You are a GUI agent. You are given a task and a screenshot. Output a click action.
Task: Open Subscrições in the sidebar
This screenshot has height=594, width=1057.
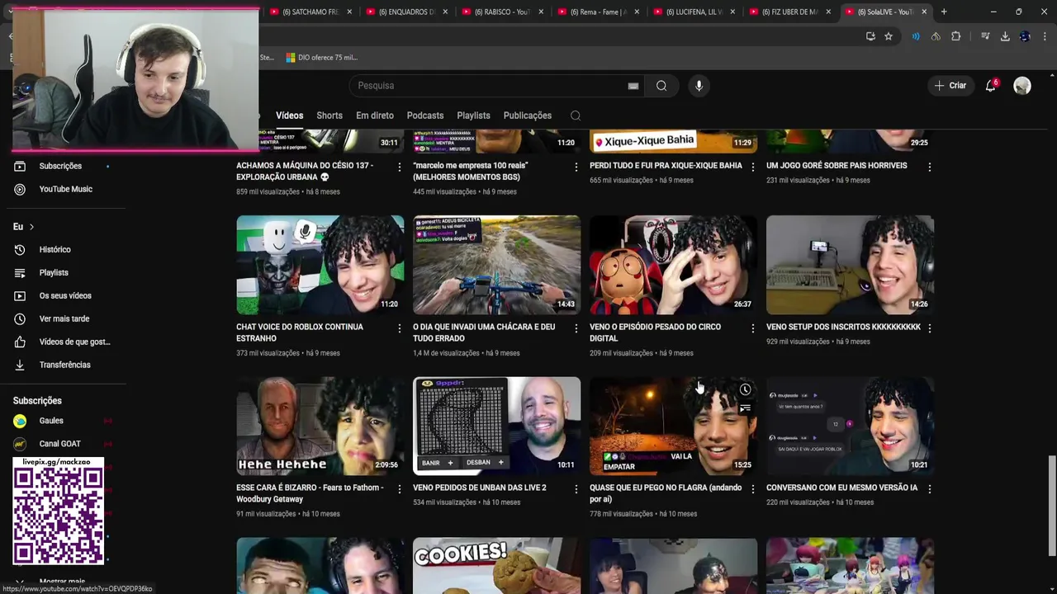pos(60,166)
